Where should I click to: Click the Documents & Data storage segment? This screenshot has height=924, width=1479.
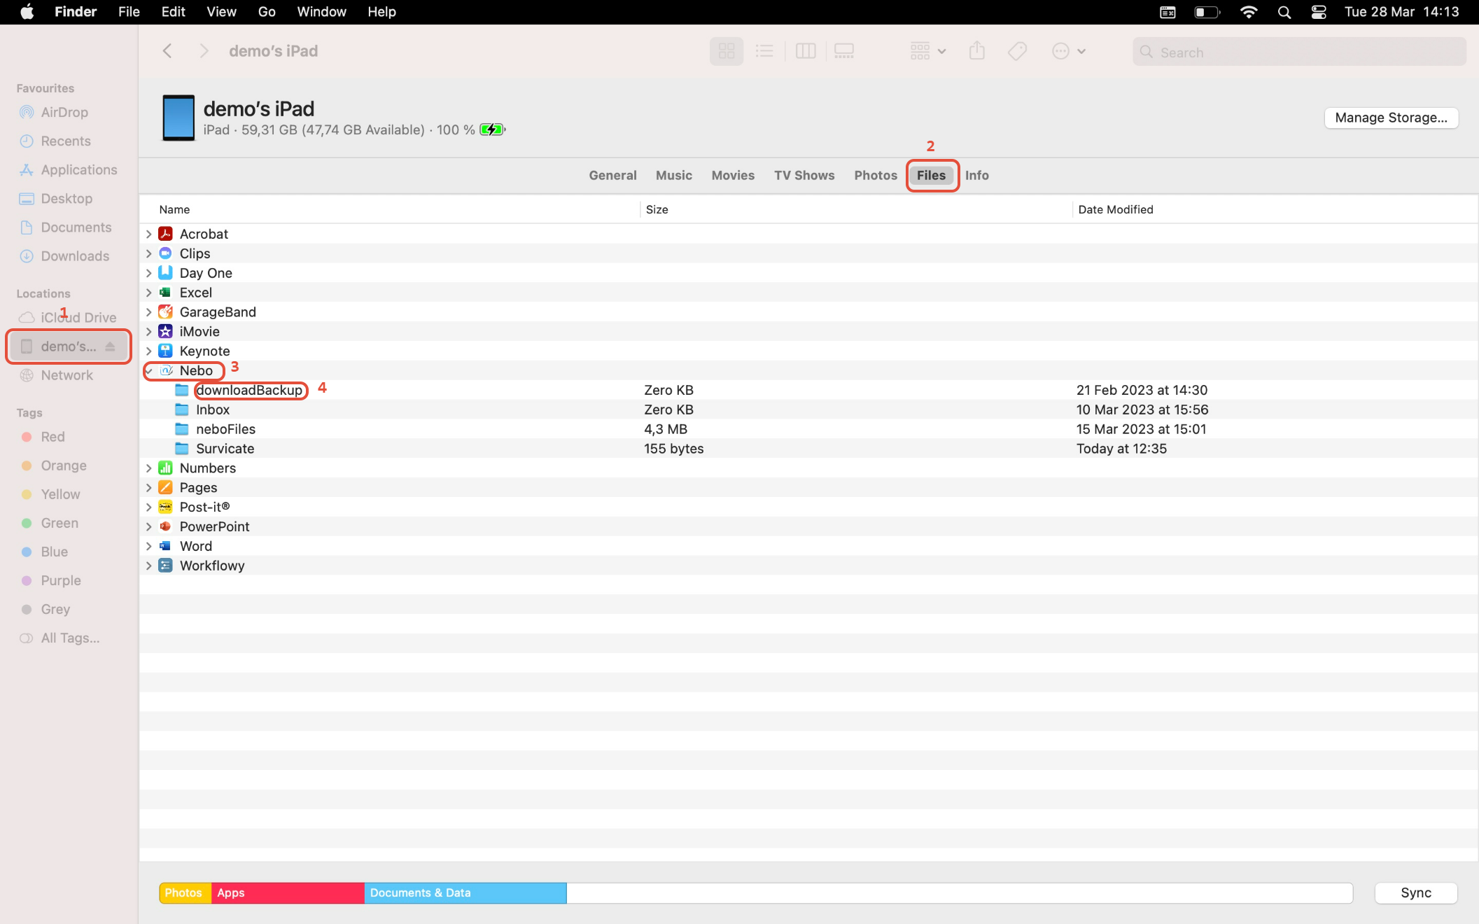coord(465,892)
